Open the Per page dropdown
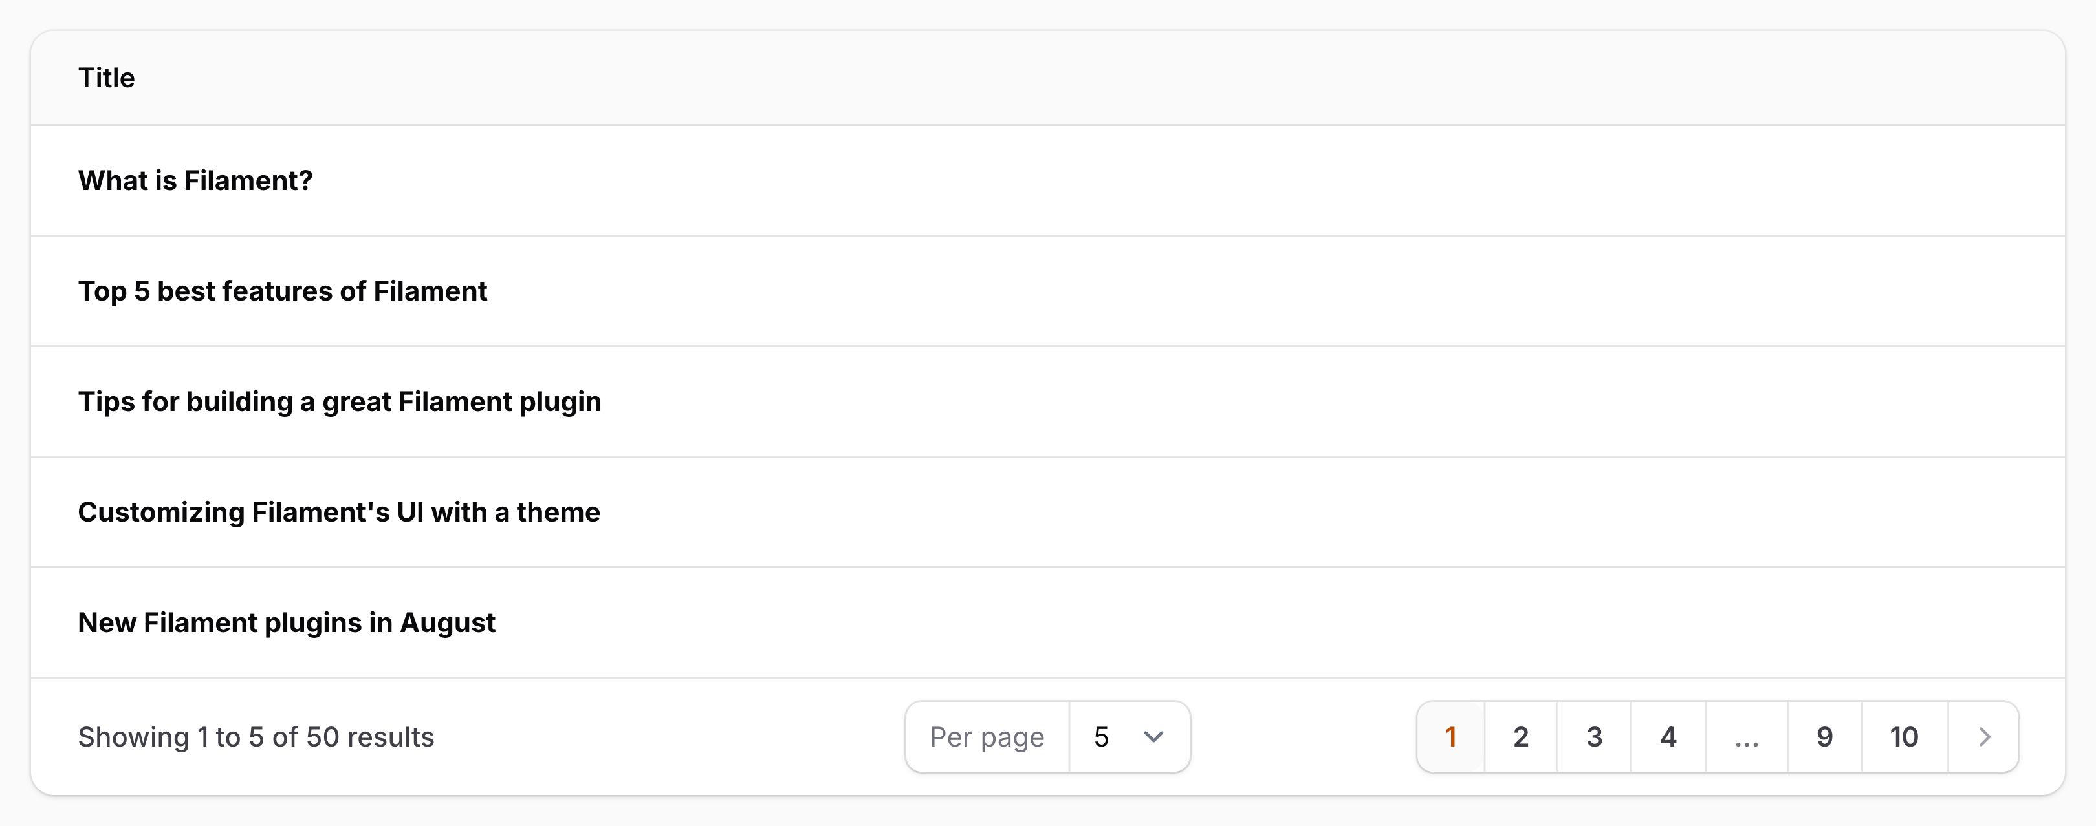Image resolution: width=2096 pixels, height=826 pixels. click(x=1129, y=737)
